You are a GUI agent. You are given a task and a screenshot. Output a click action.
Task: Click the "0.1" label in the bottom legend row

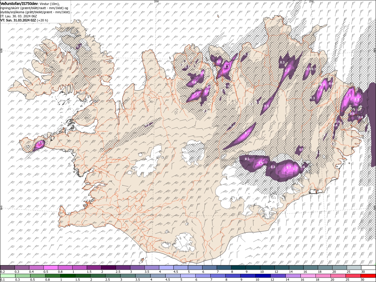pyautogui.click(x=3, y=280)
